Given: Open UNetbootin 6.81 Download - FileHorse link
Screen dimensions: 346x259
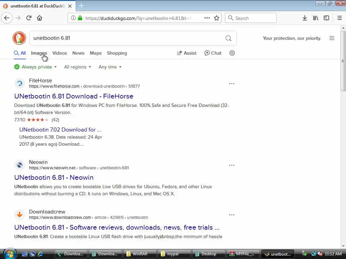Looking at the screenshot, I should click(x=74, y=96).
